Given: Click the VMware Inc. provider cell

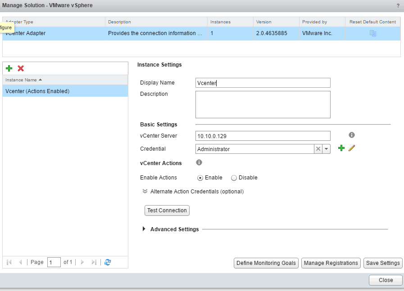Looking at the screenshot, I should pos(317,33).
